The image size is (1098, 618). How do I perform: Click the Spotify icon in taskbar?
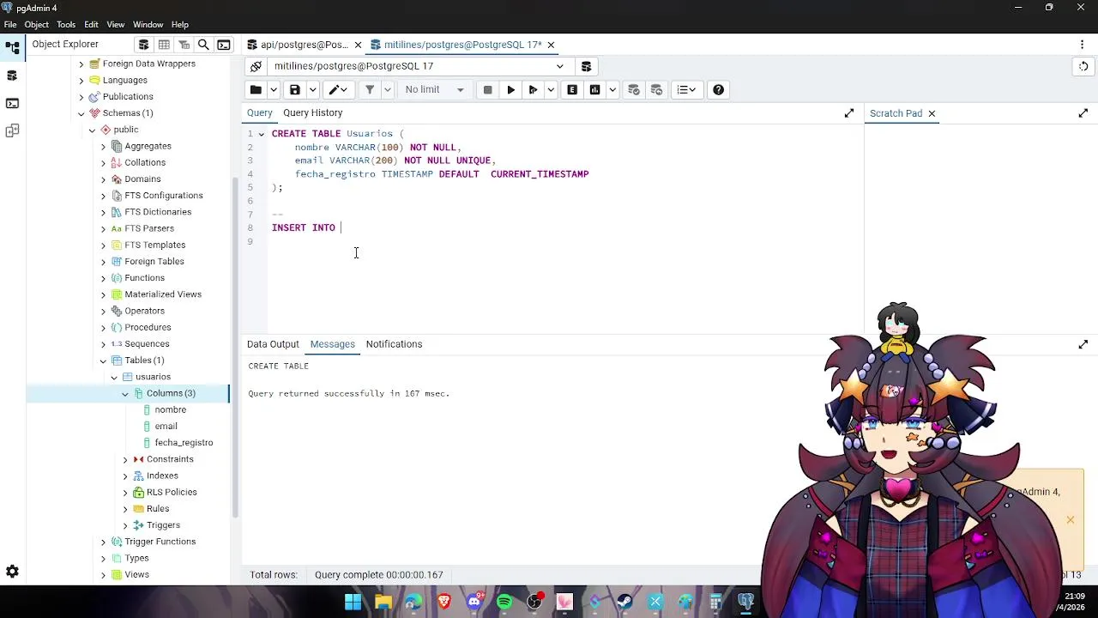coord(504,602)
